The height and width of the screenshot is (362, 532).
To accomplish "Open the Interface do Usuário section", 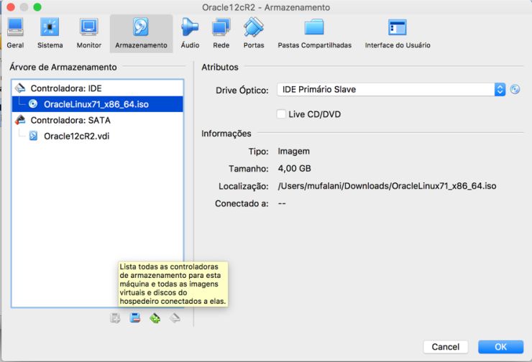I will point(398,33).
